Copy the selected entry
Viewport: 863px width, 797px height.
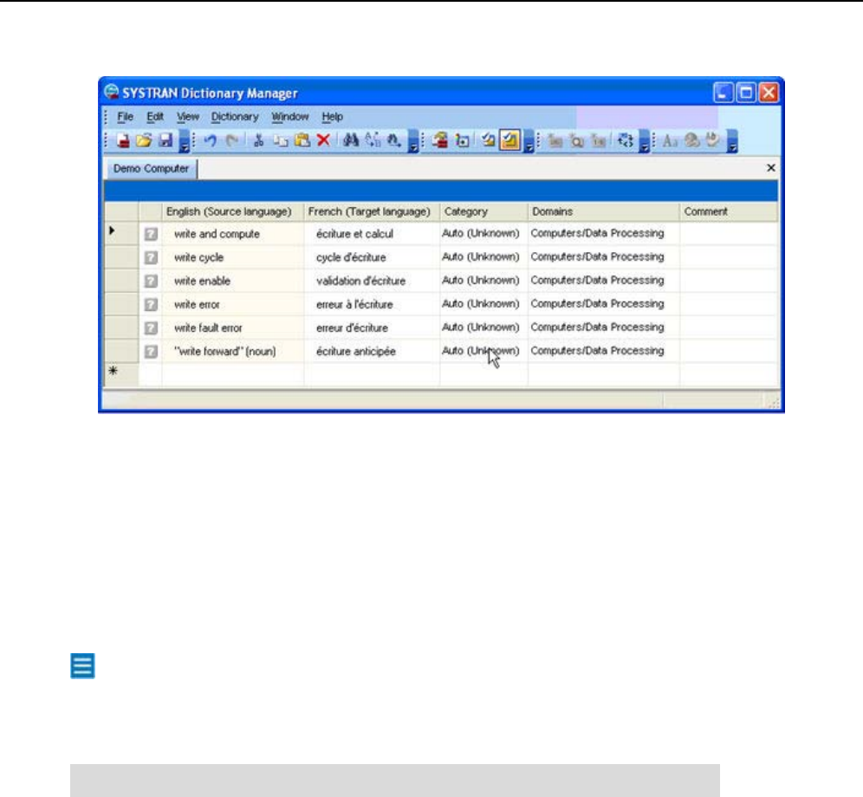pyautogui.click(x=281, y=141)
